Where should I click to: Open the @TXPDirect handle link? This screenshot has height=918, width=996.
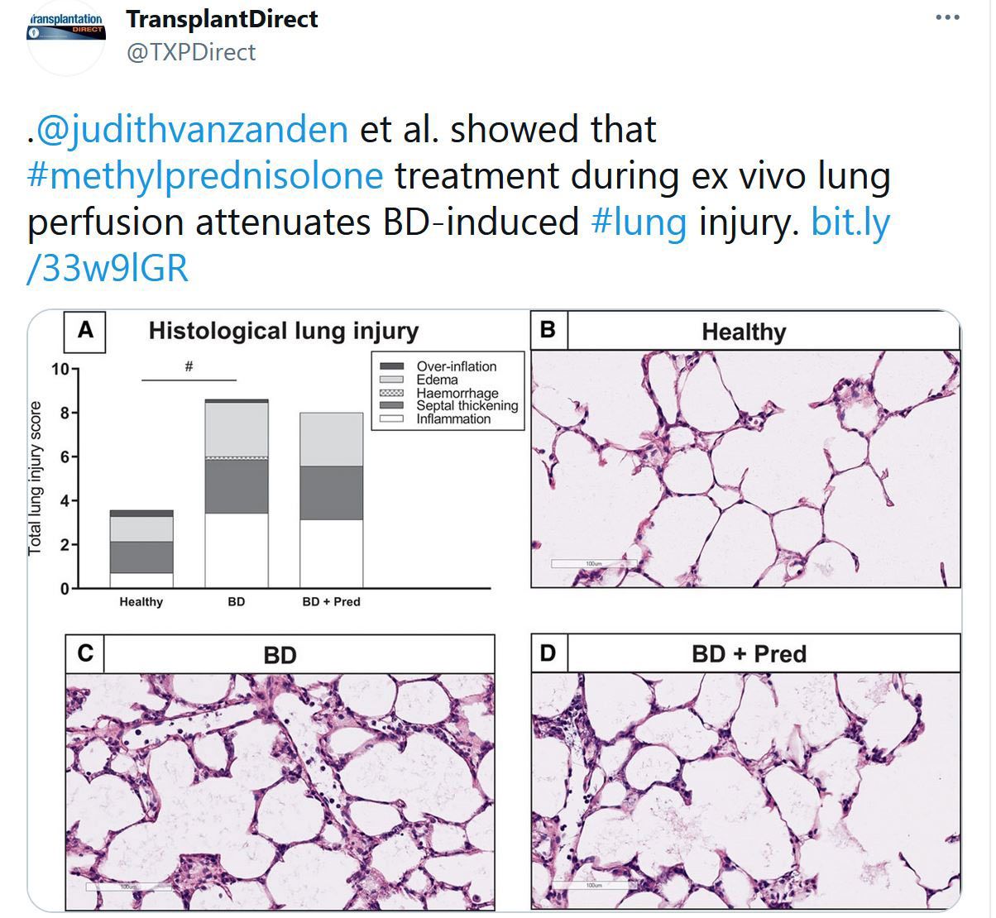pyautogui.click(x=191, y=52)
